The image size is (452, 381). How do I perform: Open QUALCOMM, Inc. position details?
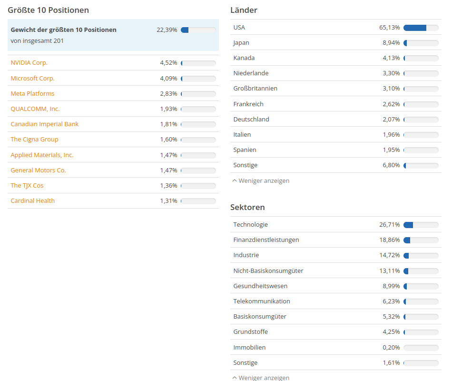35,109
